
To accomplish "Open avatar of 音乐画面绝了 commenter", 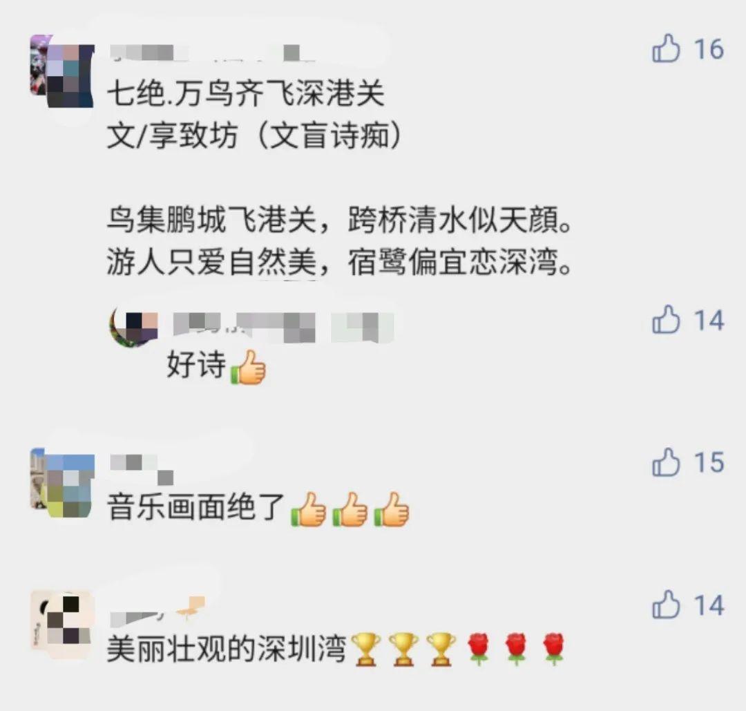I will tap(62, 483).
